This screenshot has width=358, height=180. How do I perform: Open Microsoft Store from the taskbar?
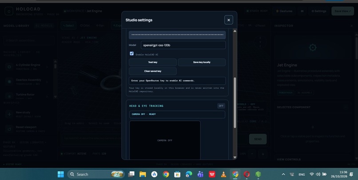click(x=177, y=174)
